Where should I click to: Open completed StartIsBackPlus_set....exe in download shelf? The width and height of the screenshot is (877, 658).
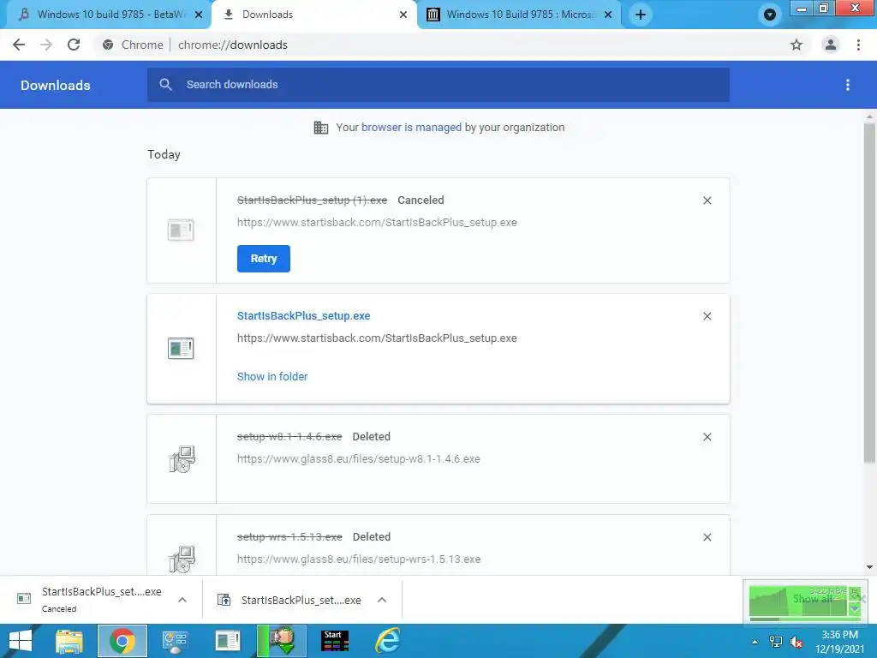tap(289, 600)
